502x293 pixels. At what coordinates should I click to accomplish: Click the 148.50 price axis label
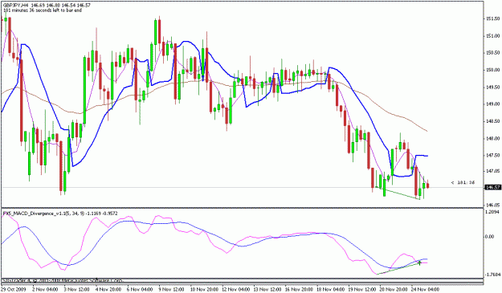(x=493, y=121)
